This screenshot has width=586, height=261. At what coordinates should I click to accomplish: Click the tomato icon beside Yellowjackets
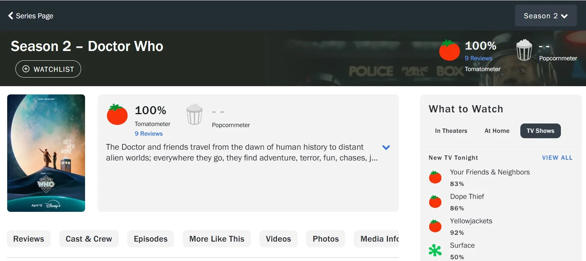click(x=435, y=226)
